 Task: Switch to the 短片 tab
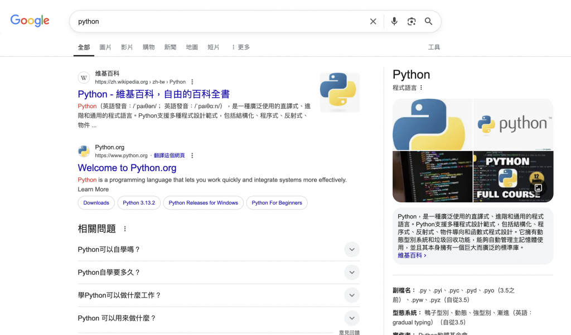[214, 47]
